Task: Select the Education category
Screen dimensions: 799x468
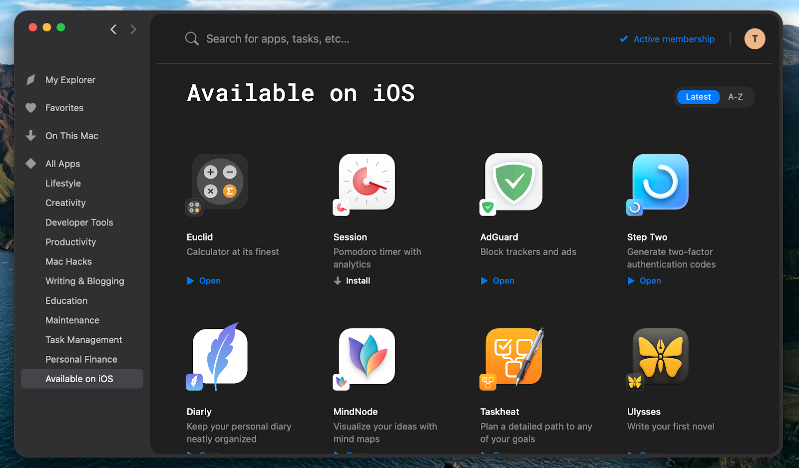Action: (x=66, y=300)
